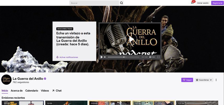
Task: Mute the video volume icon
Action: point(150,57)
